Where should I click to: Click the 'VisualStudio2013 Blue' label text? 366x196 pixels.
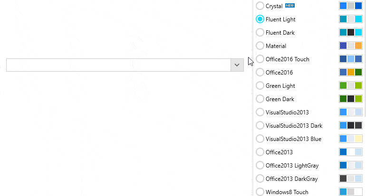tap(293, 139)
